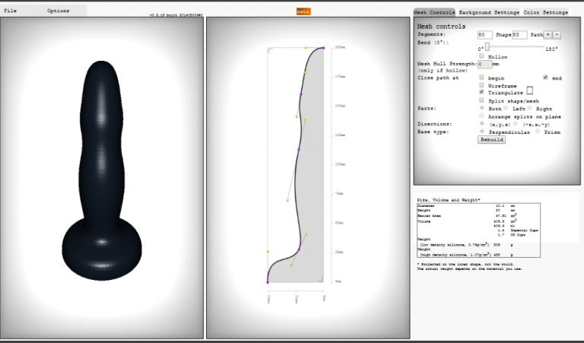
Task: Uncheck the Triangulate checkbox
Action: 481,92
